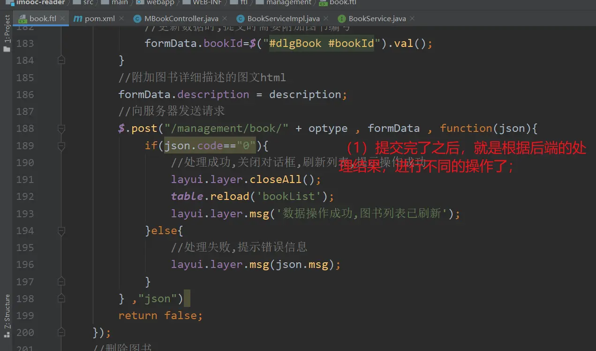
Task: Close the MBookController.java tab
Action: click(x=225, y=19)
